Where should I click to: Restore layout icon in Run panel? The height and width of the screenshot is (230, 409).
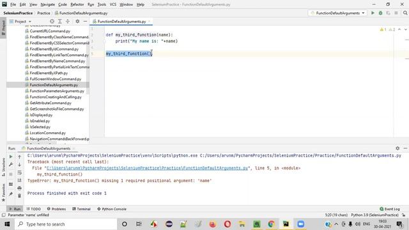(11, 185)
